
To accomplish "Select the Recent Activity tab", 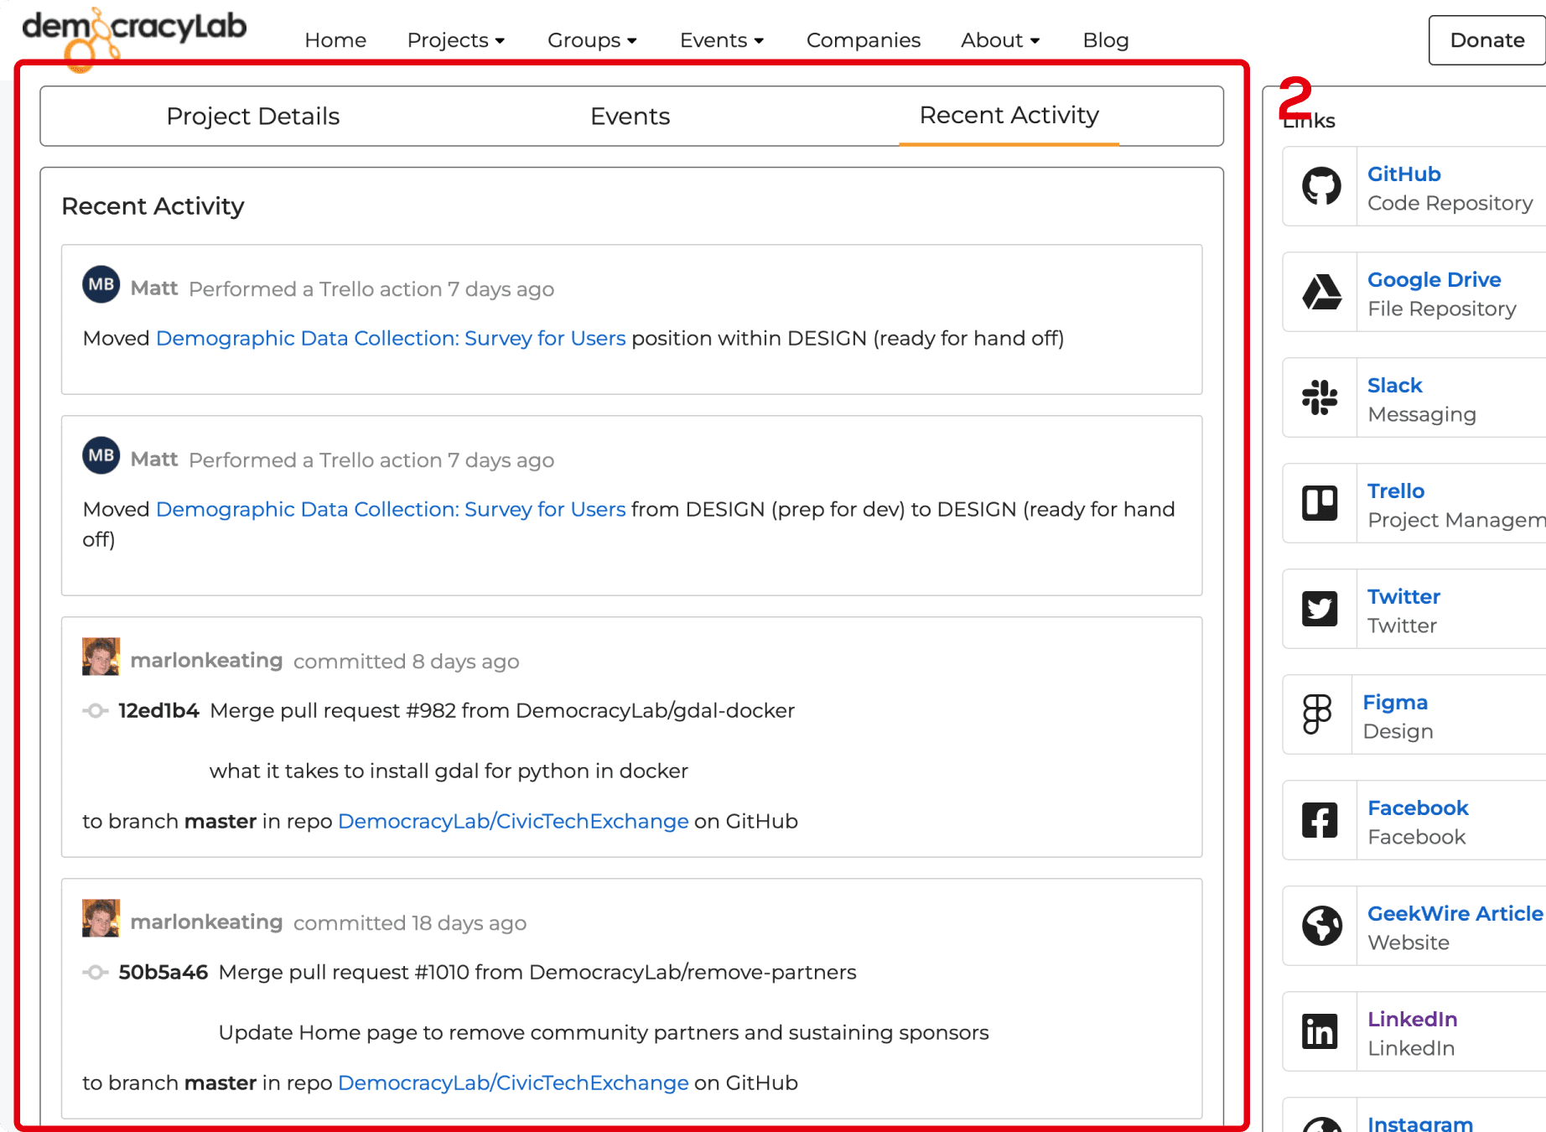I will tap(1009, 115).
